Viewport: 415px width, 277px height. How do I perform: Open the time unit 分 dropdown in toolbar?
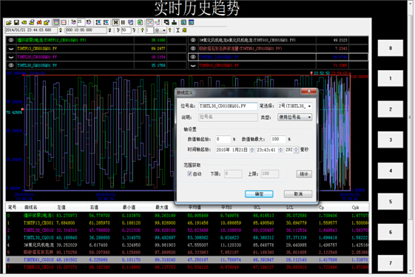coord(161,30)
